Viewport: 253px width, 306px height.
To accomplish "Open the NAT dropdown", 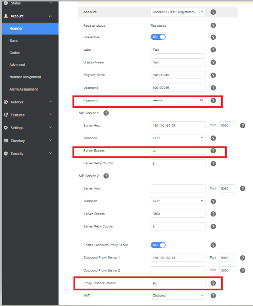I will click(x=178, y=296).
